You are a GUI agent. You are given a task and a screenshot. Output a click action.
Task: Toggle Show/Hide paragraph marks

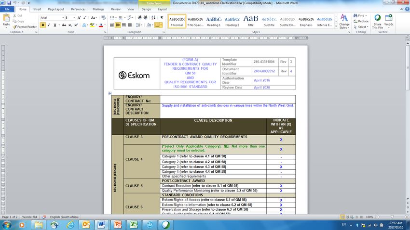click(162, 18)
